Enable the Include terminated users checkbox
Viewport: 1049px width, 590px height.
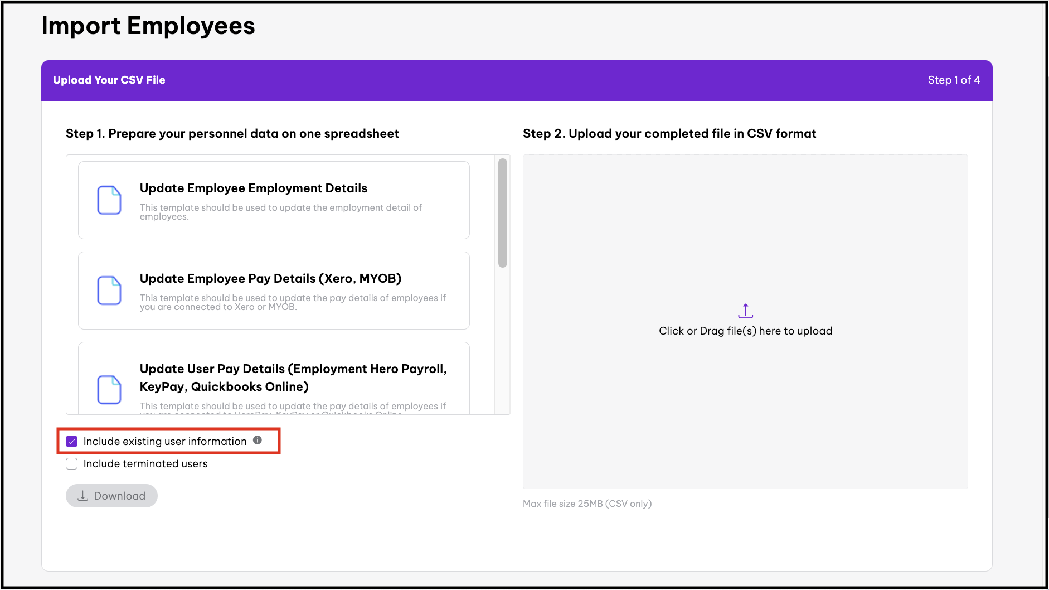(72, 464)
